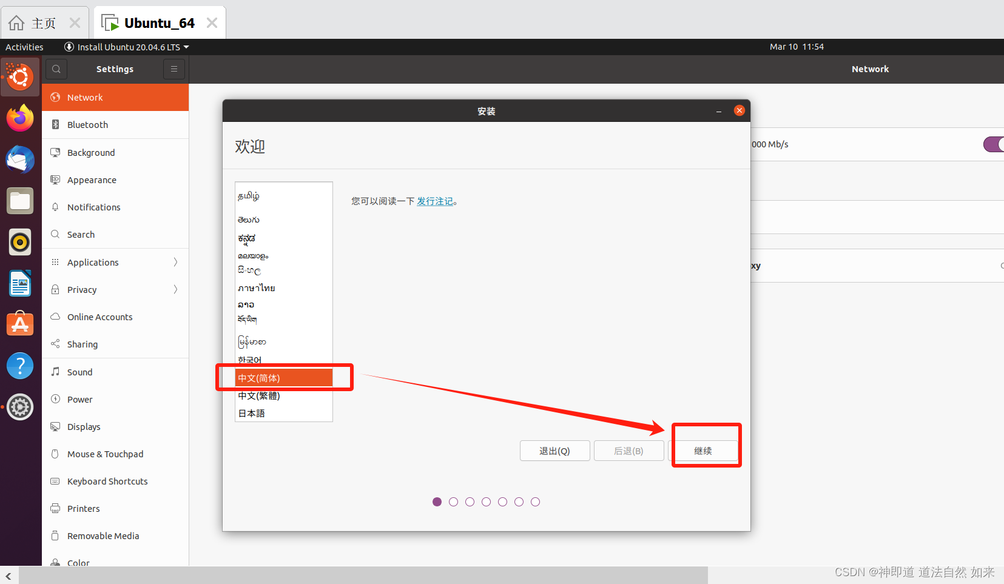Screen dimensions: 1004x584
Task: Click the Mouse & Touchpad icon
Action: point(55,454)
